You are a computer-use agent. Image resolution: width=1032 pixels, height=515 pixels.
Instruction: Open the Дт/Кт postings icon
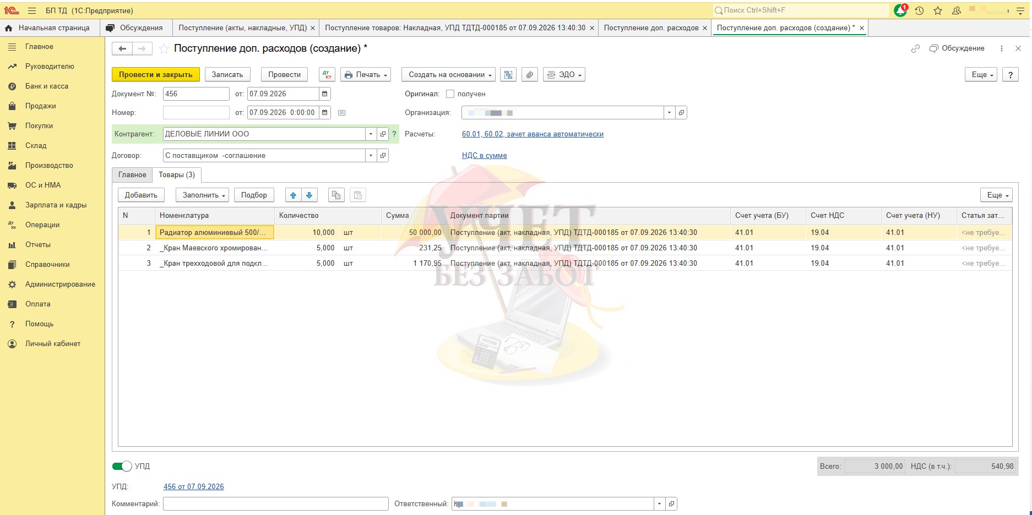tap(327, 75)
